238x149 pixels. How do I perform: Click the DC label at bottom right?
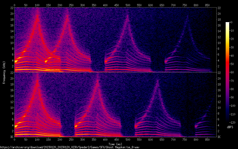(219, 137)
